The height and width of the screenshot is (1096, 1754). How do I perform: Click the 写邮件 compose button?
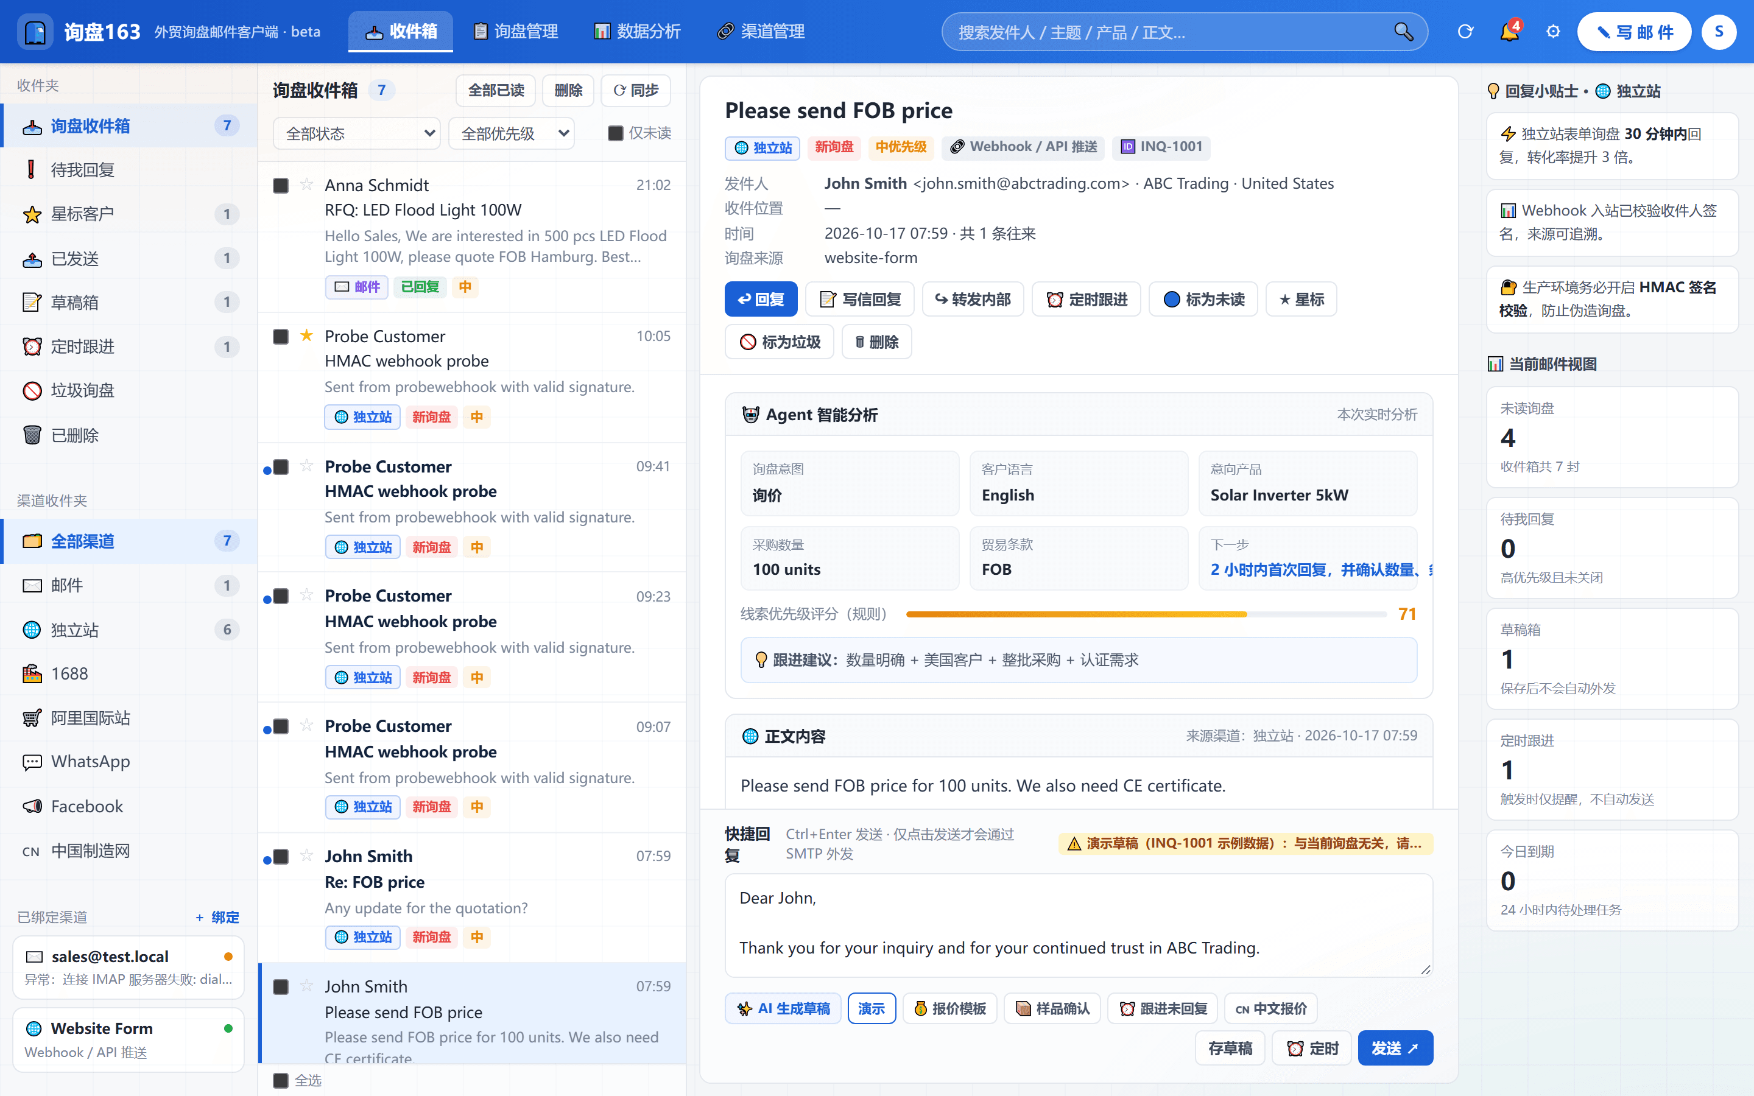pyautogui.click(x=1635, y=32)
